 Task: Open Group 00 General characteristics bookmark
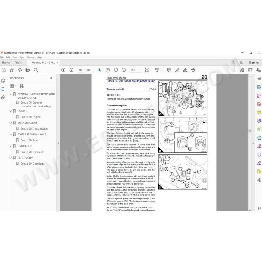point(36,104)
